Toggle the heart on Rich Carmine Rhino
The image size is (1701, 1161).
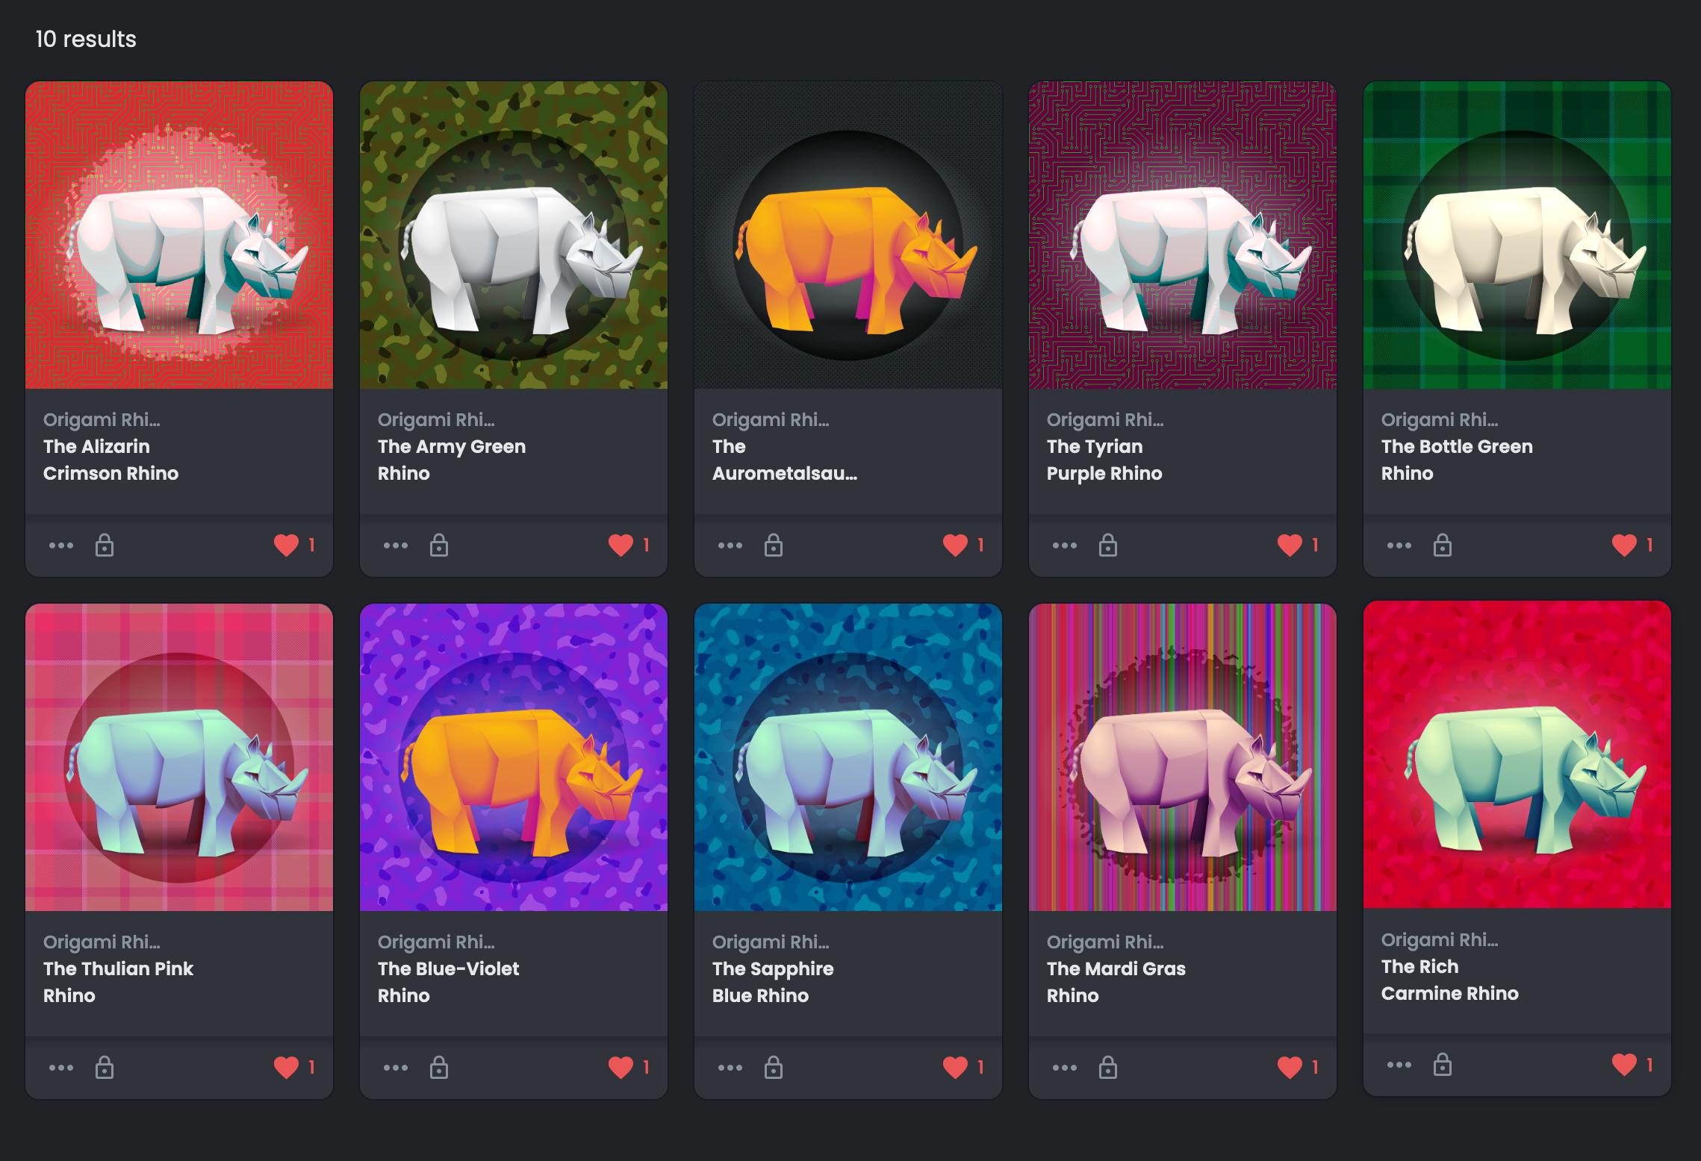point(1624,1065)
